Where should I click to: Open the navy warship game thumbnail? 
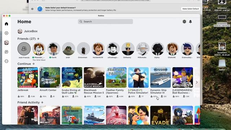point(94,115)
